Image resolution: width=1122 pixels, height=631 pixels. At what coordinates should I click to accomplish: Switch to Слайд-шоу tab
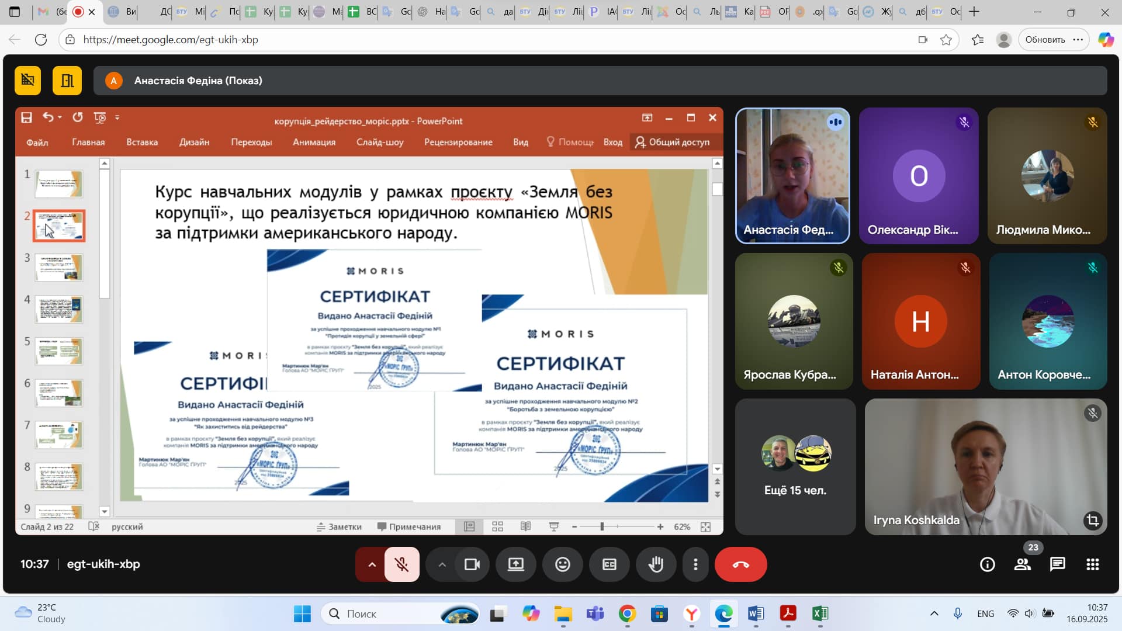(380, 142)
